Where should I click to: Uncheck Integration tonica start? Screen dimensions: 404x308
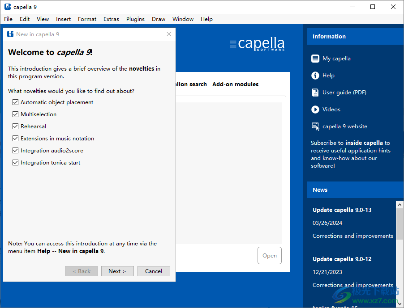[15, 162]
